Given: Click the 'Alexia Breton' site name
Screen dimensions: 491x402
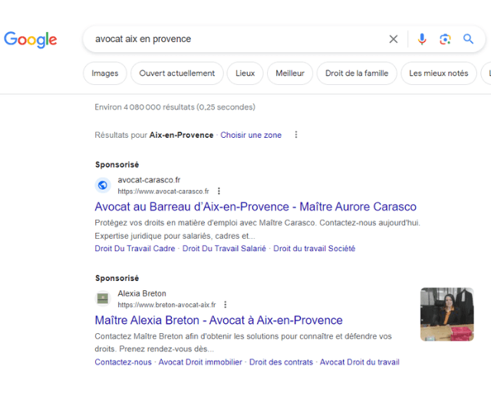Looking at the screenshot, I should point(142,293).
